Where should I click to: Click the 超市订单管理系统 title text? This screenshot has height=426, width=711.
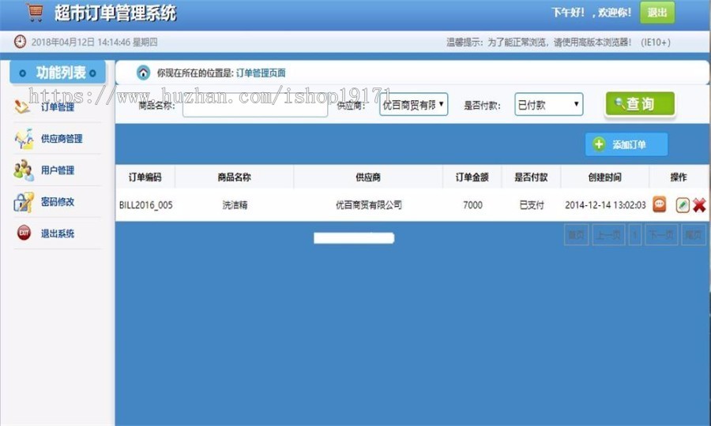(x=115, y=13)
